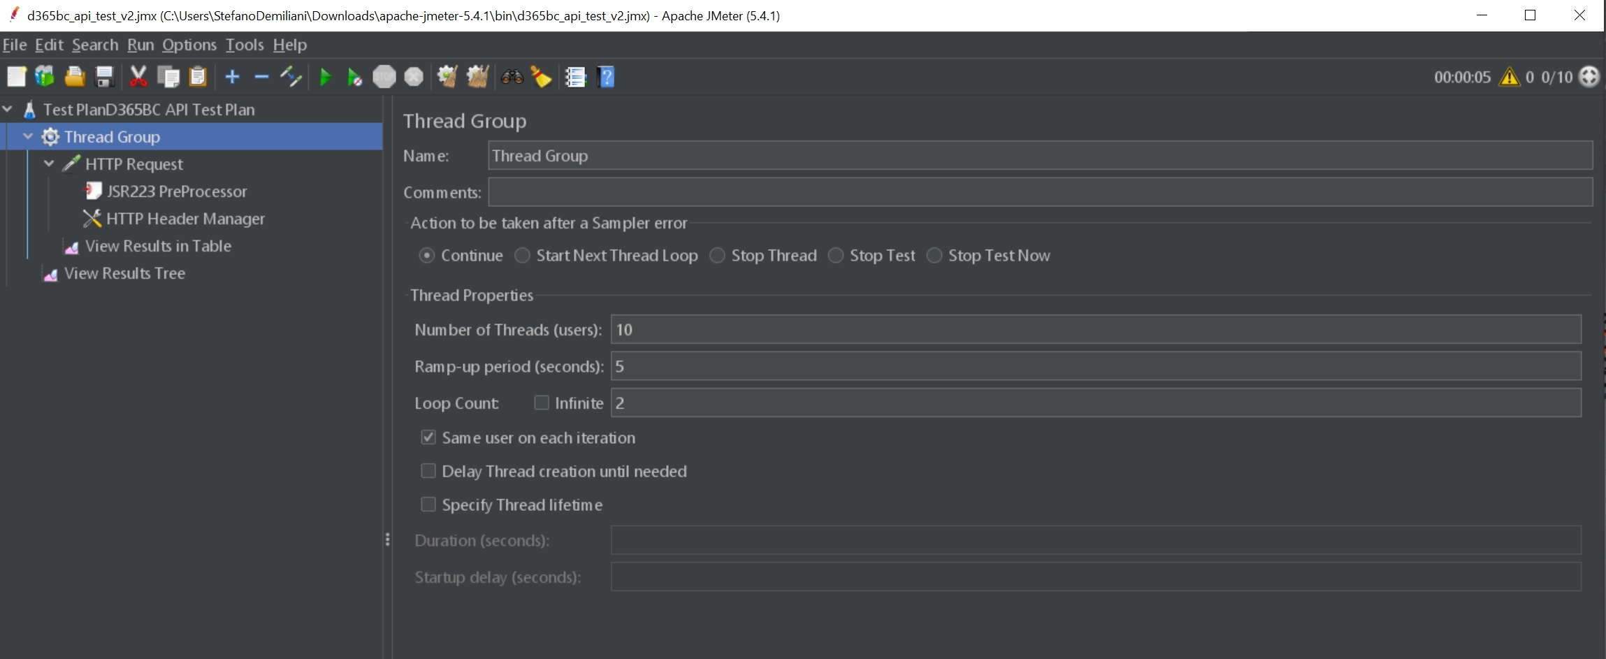The width and height of the screenshot is (1606, 659).
Task: Uncheck Same user on each iteration
Action: tap(428, 437)
